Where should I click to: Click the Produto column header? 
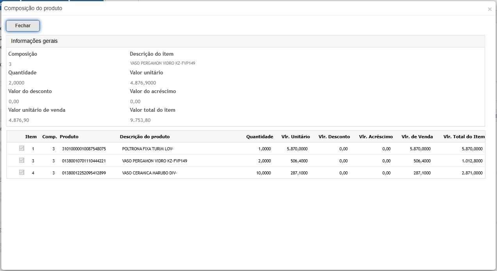pyautogui.click(x=69, y=137)
